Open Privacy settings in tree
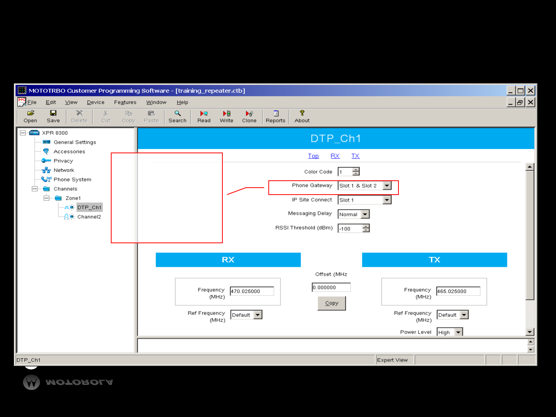This screenshot has height=417, width=556. 63,161
